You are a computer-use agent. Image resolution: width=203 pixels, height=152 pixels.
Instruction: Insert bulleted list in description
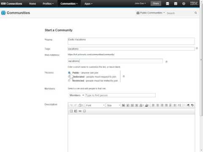pyautogui.click(x=175, y=105)
